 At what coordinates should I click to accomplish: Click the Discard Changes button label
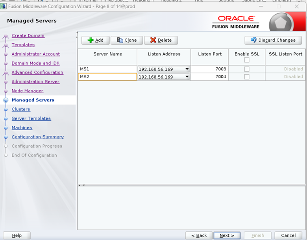tap(277, 40)
